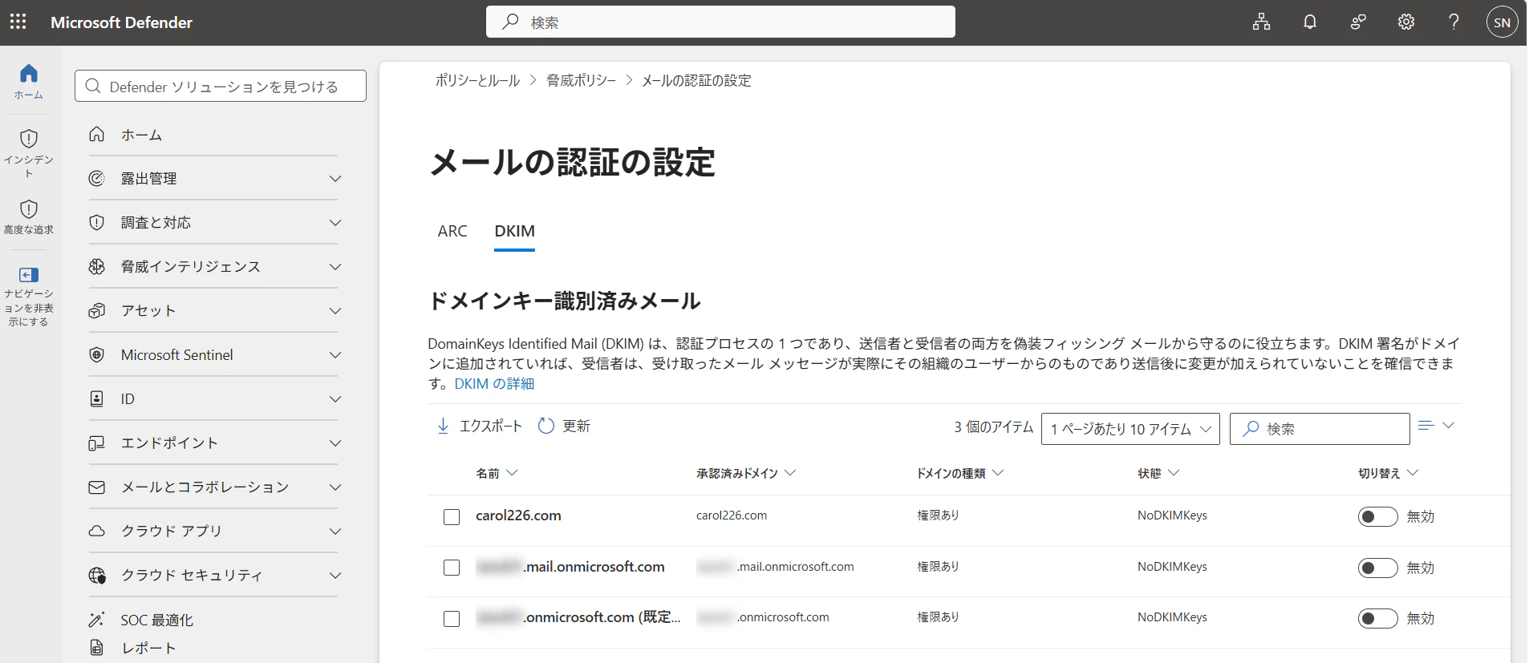Switch to the ARC tab

[452, 231]
